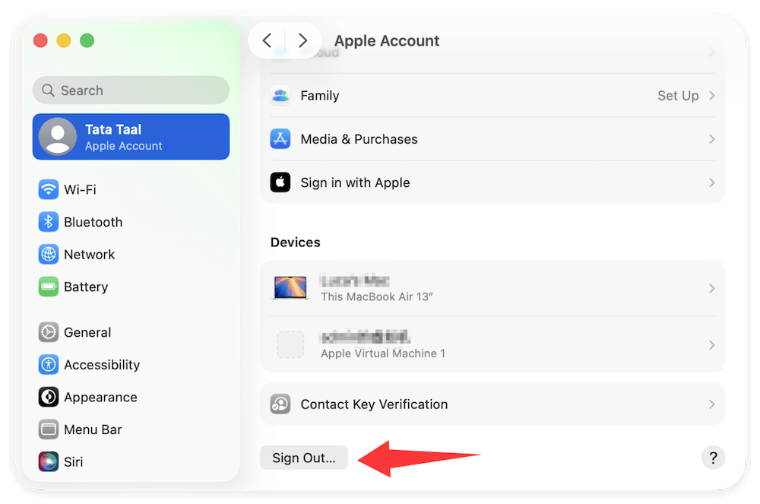Expand the Family row chevron
The width and height of the screenshot is (760, 504).
712,96
